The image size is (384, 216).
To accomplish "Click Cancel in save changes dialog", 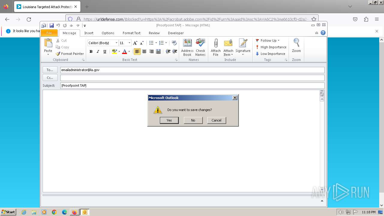I will [216, 120].
